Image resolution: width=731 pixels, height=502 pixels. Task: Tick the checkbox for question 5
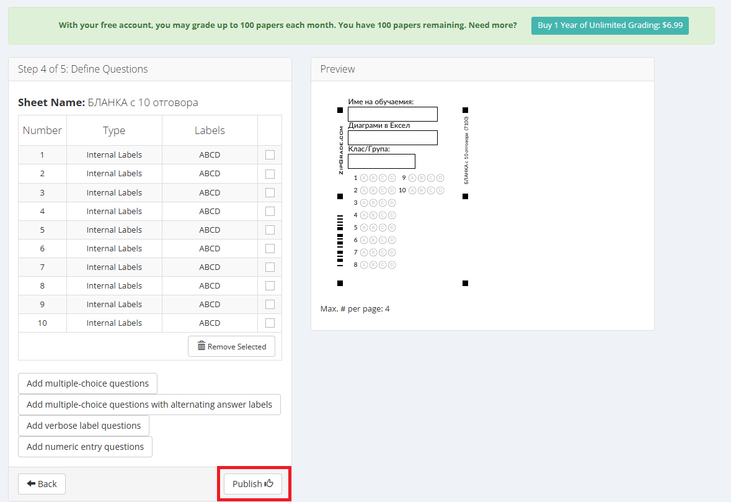point(270,230)
